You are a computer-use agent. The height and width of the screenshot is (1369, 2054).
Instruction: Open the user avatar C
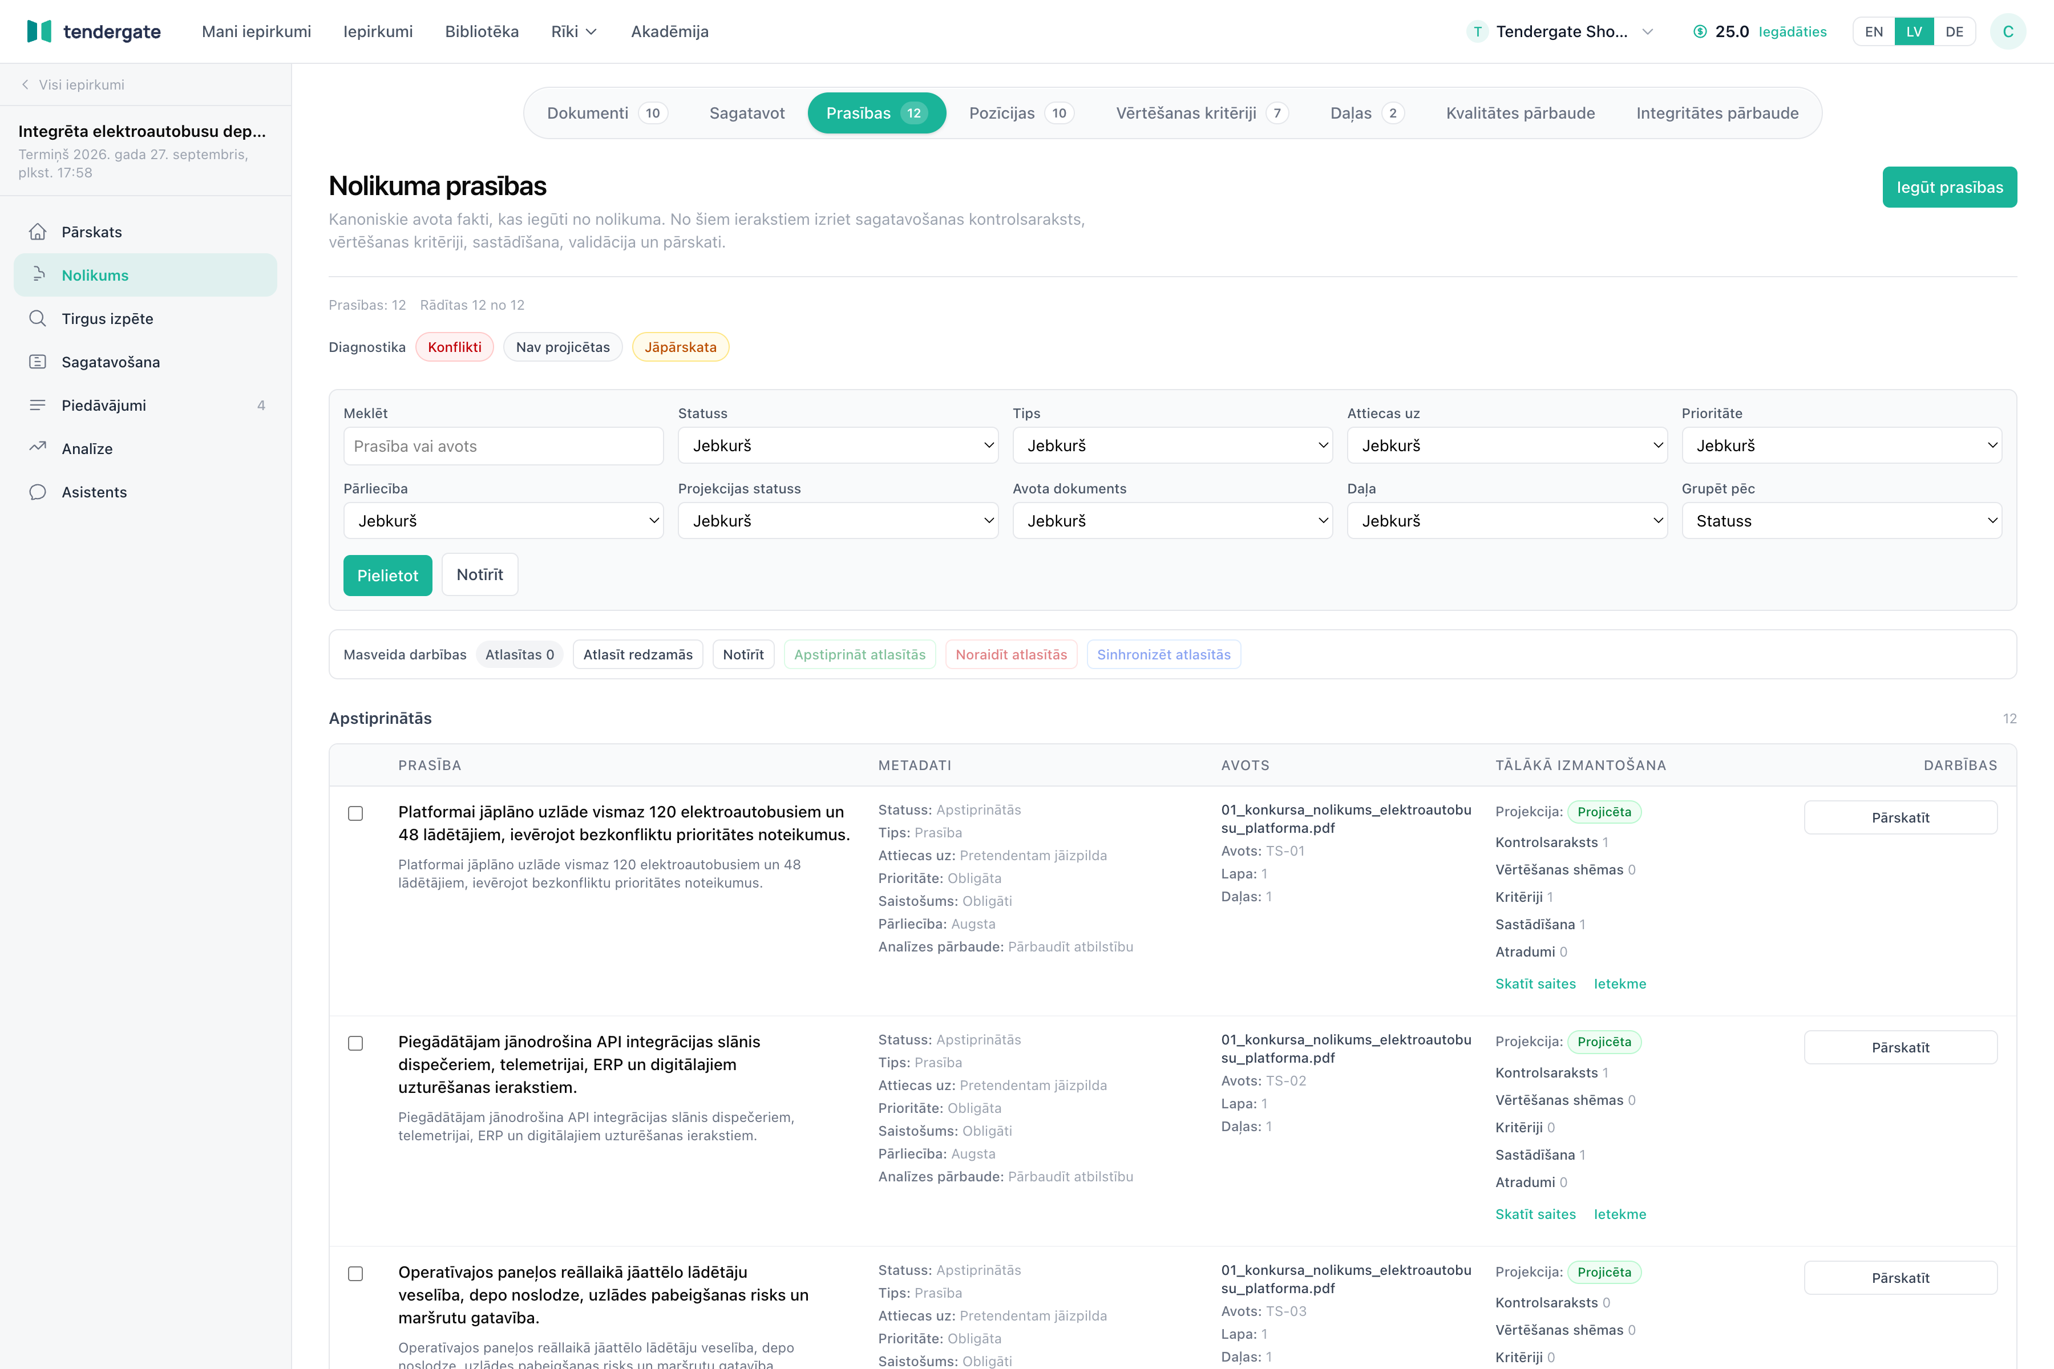pos(2008,31)
